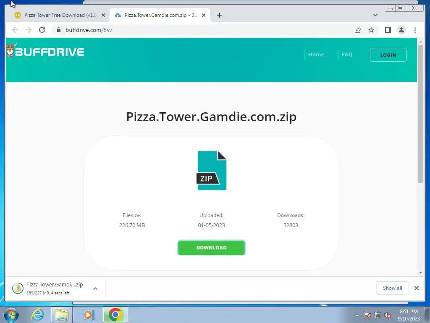The image size is (430, 323).
Task: Click the vertical scrollbar thumb
Action: (x=420, y=114)
